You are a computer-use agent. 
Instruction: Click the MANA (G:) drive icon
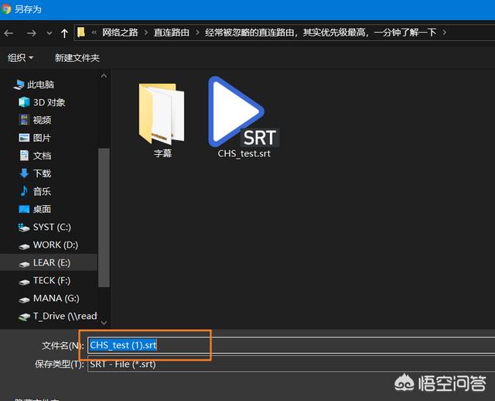tap(24, 300)
